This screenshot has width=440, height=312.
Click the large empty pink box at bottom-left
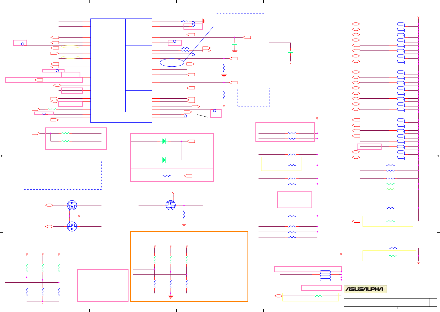point(103,285)
